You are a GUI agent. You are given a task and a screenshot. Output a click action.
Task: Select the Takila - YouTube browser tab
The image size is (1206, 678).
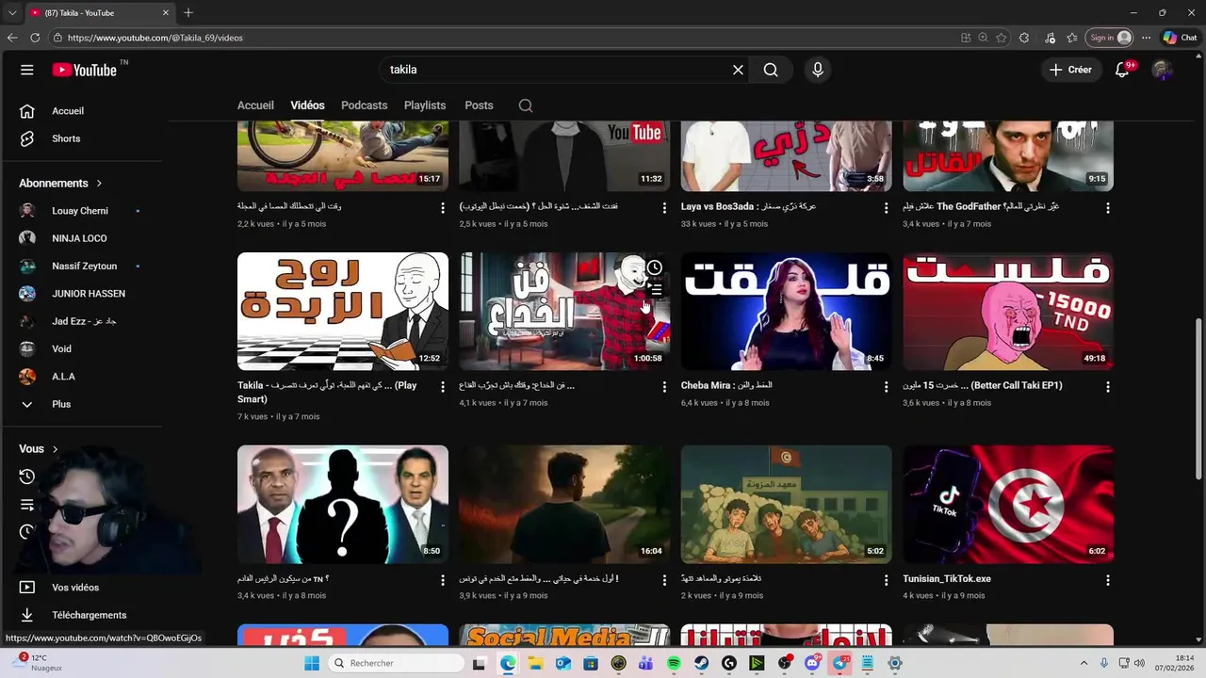tap(99, 12)
